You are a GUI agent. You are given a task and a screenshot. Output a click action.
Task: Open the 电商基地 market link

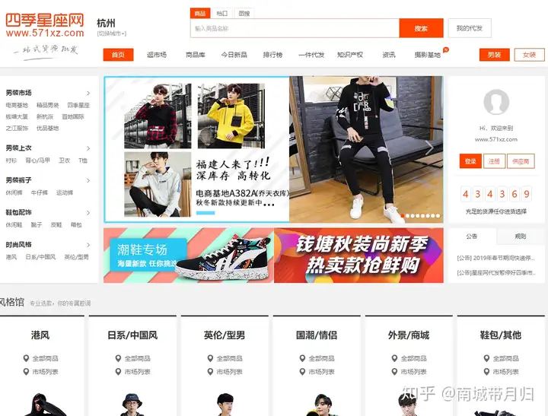pos(17,105)
